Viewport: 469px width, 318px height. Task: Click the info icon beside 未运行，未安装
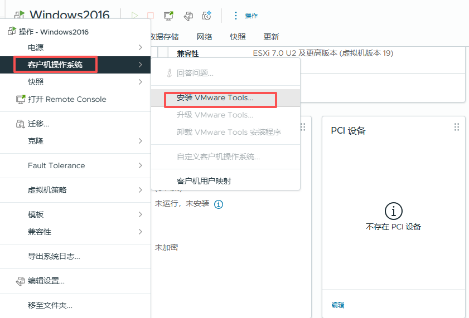pos(219,204)
